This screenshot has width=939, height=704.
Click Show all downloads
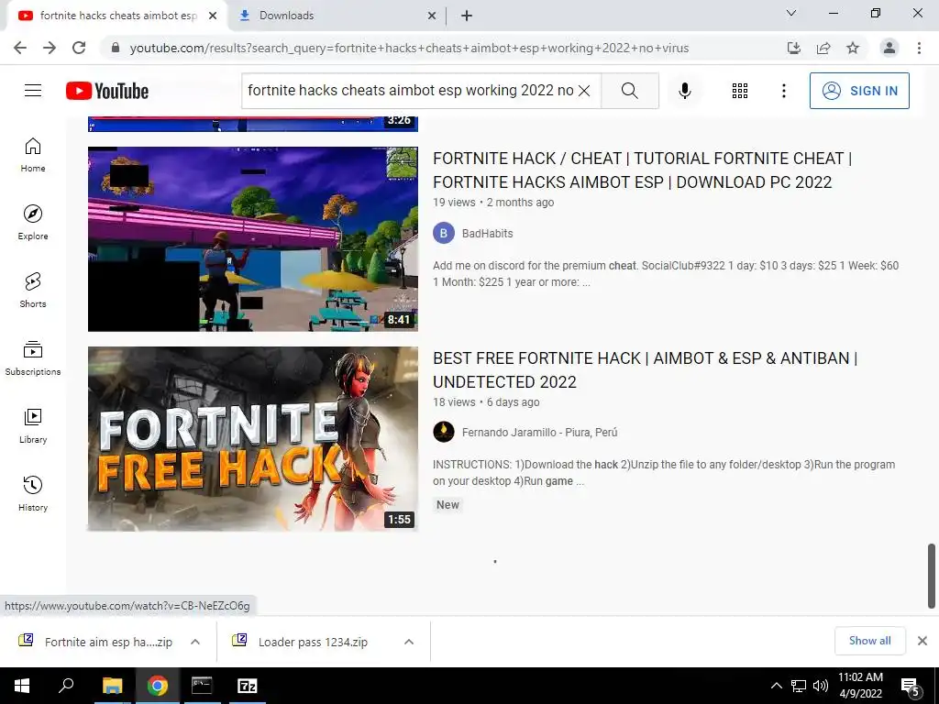(x=869, y=641)
